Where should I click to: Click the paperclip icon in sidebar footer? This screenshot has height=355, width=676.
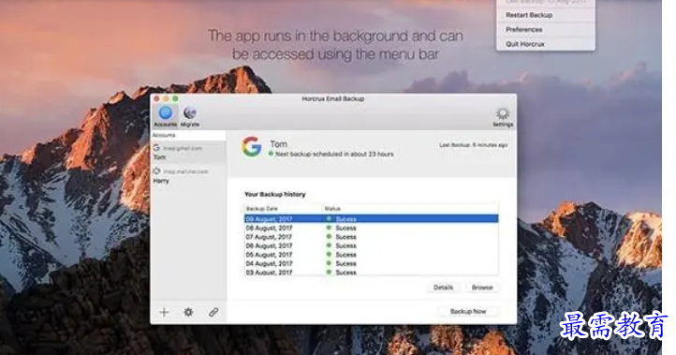(213, 312)
